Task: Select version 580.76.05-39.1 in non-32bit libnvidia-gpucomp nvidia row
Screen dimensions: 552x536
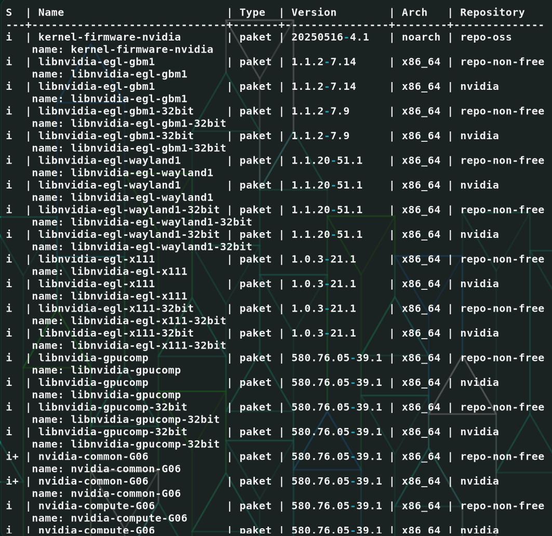Action: (x=336, y=382)
